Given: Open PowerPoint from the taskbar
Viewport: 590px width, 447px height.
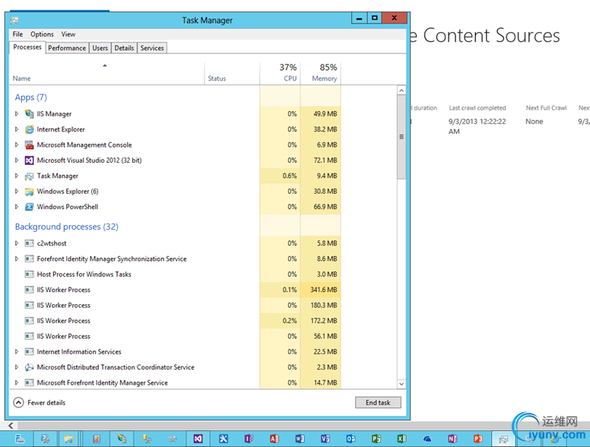Looking at the screenshot, I should tap(478, 439).
